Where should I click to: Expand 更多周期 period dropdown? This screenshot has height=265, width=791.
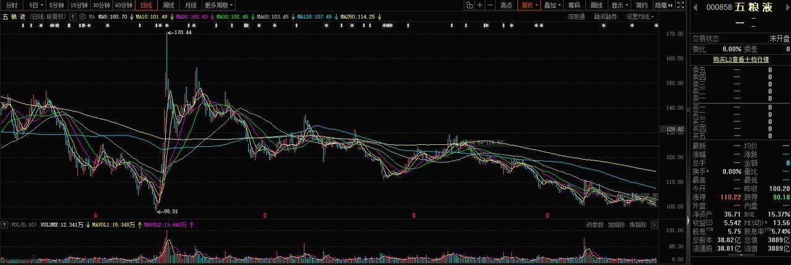pos(218,5)
